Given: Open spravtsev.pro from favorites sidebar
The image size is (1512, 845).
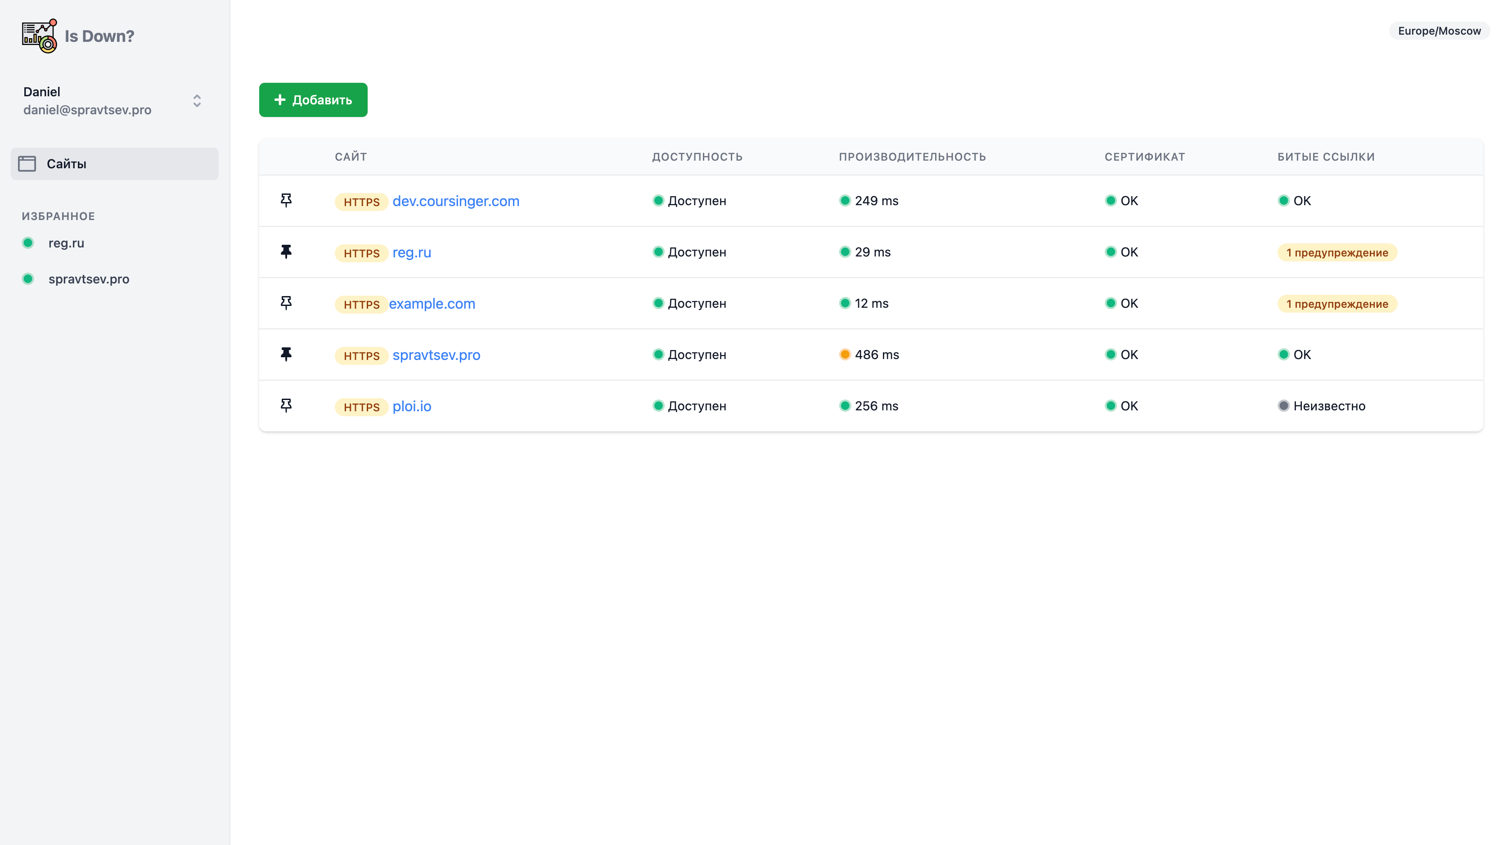Looking at the screenshot, I should [x=89, y=279].
